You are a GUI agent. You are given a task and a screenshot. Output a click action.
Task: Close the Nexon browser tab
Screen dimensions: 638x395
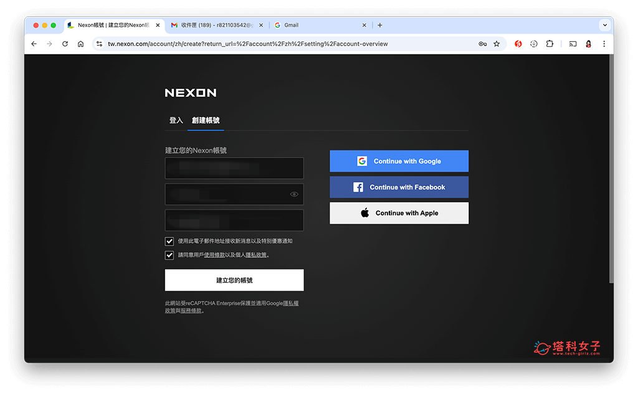(158, 25)
